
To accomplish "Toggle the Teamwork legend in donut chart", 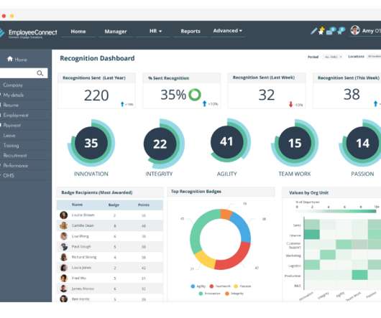I will tap(220, 286).
